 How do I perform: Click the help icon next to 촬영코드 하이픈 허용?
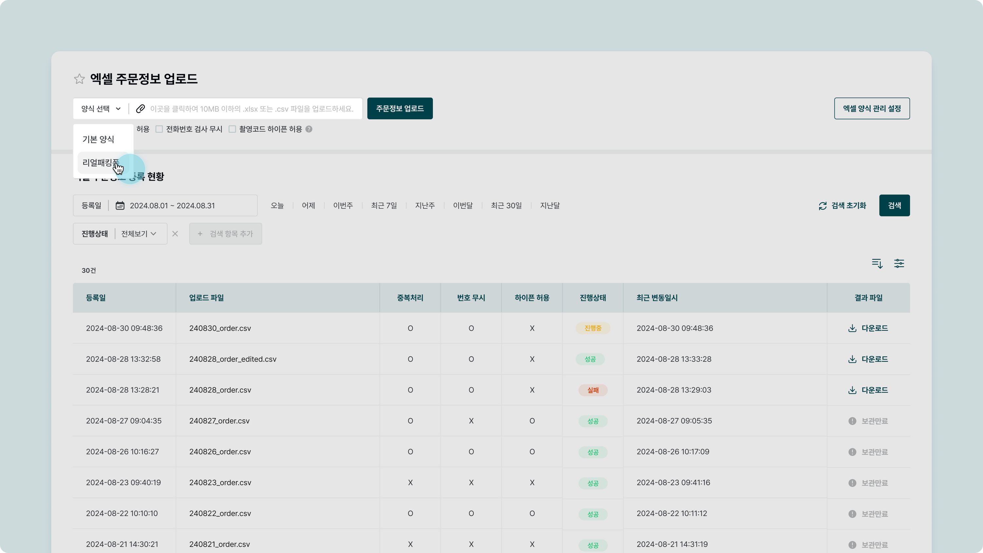point(309,129)
